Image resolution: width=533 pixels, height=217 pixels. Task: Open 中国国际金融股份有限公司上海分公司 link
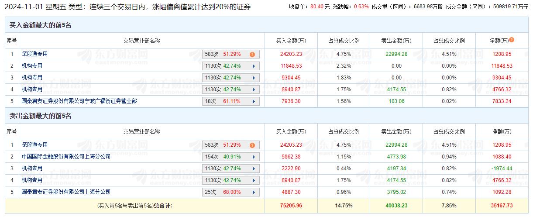pos(66,156)
